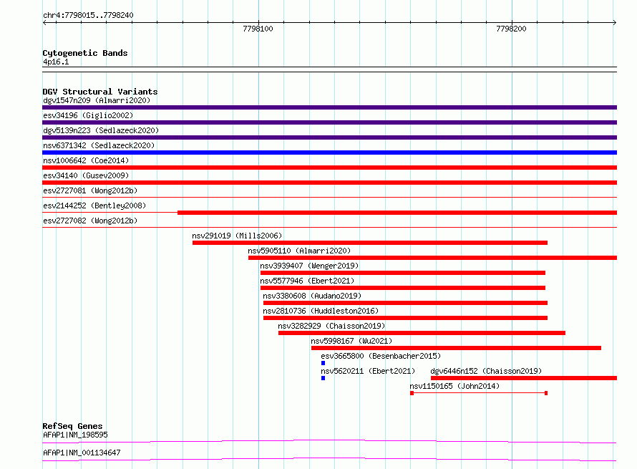Click the red bar for nsv1006642
Viewport: 637px width, 469px height.
pyautogui.click(x=329, y=168)
